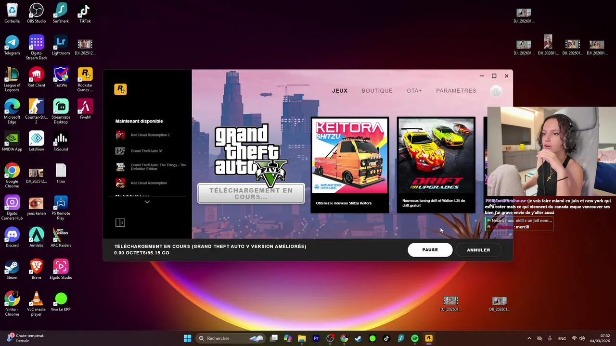
Task: Open the BOUTIQUE tab
Action: point(377,91)
